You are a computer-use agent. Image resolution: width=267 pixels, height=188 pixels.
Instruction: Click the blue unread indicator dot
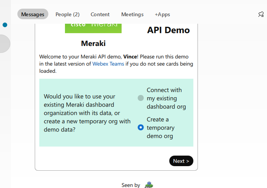[x=5, y=25]
